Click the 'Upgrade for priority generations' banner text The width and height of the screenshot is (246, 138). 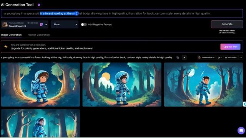[52, 48]
